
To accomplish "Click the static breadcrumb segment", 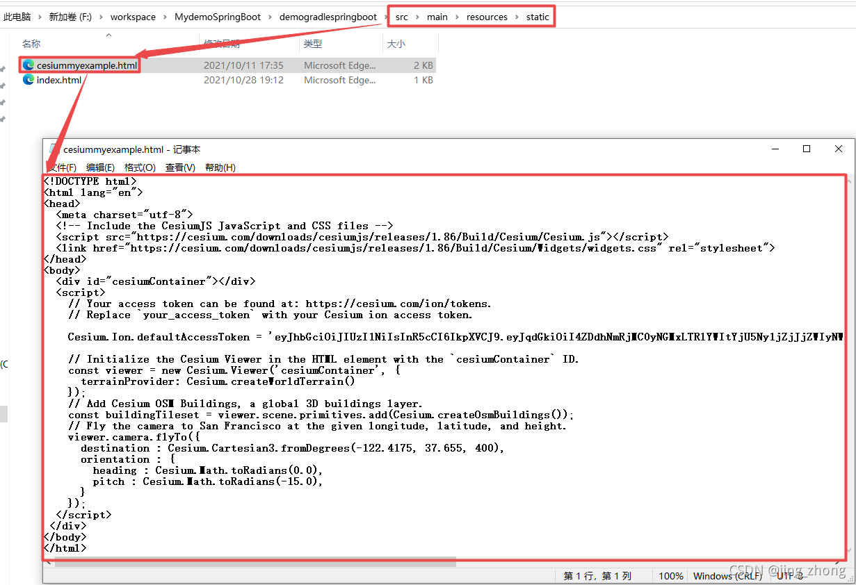I will [538, 17].
